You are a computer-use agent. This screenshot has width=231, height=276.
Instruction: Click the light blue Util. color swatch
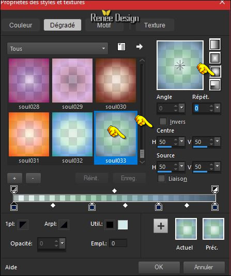coord(122,225)
